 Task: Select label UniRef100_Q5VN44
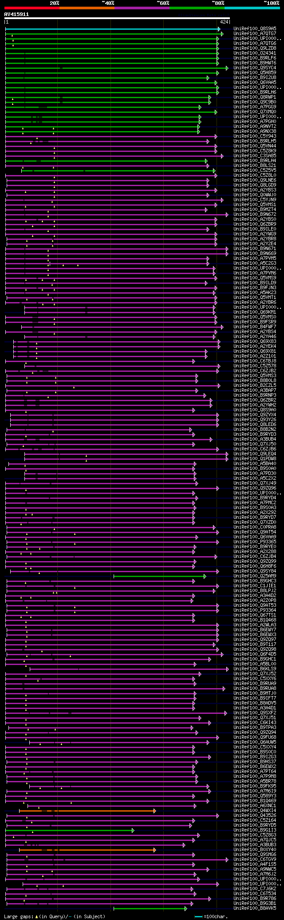tap(255, 146)
